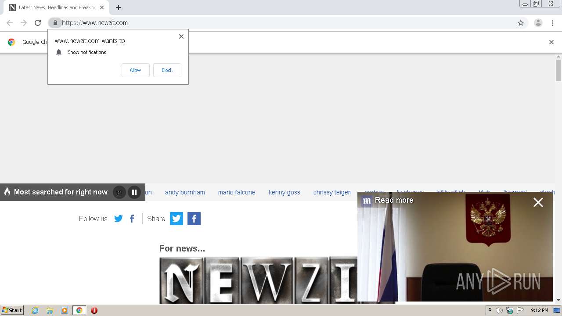Share page via blue Facebook button

[194, 219]
